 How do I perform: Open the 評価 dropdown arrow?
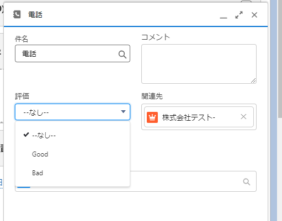(x=123, y=112)
